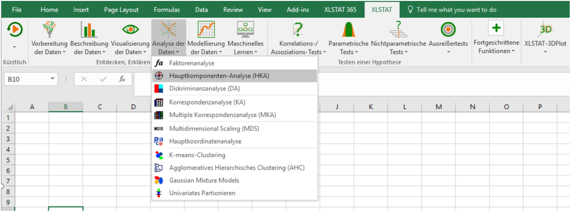Click the Insert Function fx button
Screen dimensions: 572x213
pos(122,79)
